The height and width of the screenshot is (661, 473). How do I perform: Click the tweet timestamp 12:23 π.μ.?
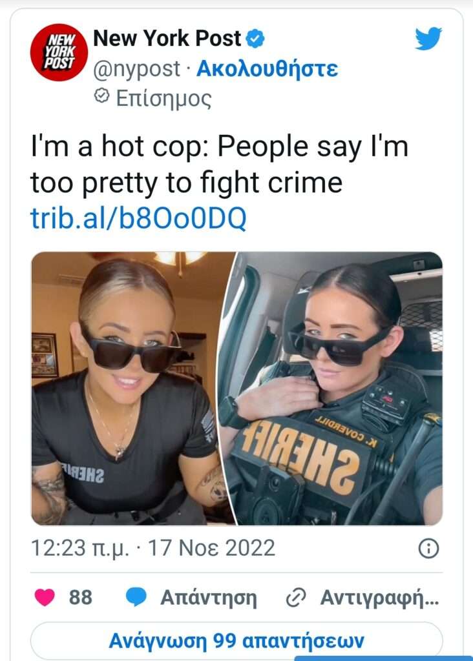click(x=80, y=549)
